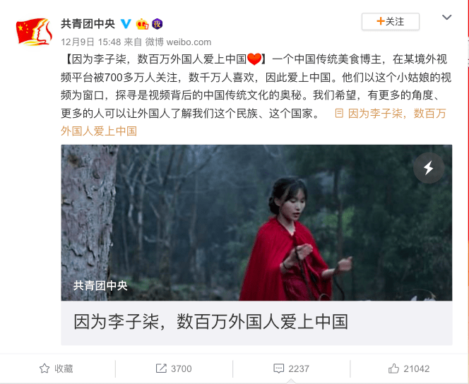
Task: Click the lightning bolt icon on video
Action: pos(429,167)
